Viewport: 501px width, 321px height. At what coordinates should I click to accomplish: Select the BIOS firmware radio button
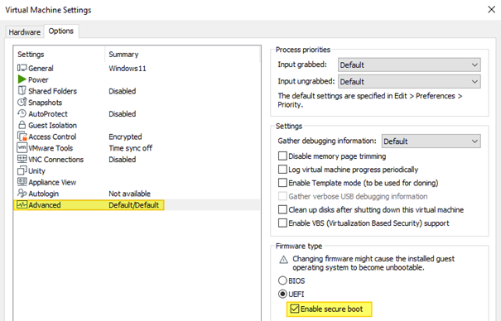(x=282, y=280)
